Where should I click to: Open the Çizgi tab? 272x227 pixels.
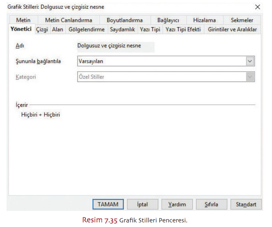point(42,29)
